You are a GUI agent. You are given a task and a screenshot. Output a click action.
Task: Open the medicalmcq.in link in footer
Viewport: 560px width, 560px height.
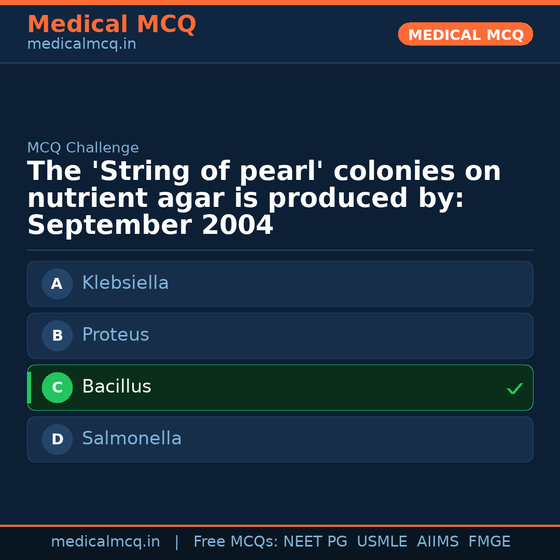pos(105,542)
